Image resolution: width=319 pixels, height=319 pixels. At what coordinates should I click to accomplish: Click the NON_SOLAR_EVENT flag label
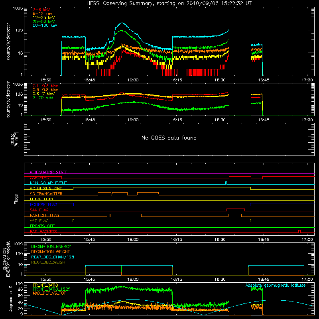48,183
